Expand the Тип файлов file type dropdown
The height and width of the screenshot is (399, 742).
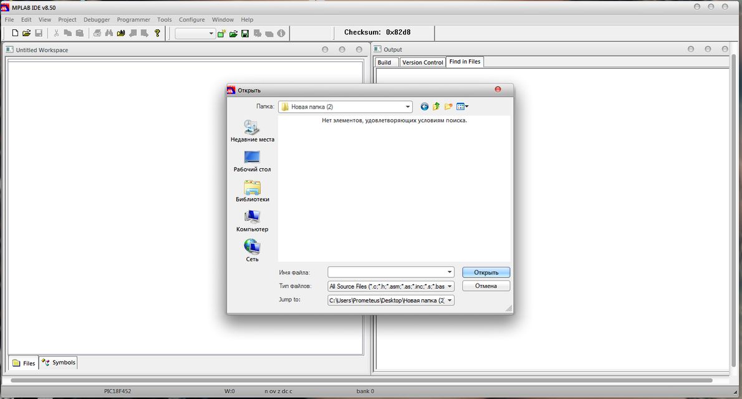click(450, 287)
